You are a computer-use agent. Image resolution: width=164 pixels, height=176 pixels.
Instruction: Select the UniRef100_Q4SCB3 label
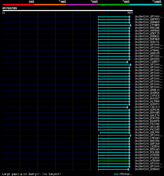point(147,59)
